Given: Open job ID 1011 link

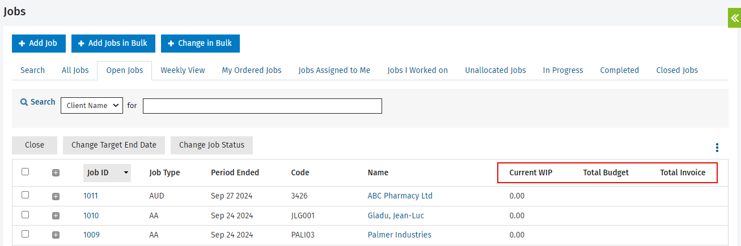Looking at the screenshot, I should coord(91,196).
